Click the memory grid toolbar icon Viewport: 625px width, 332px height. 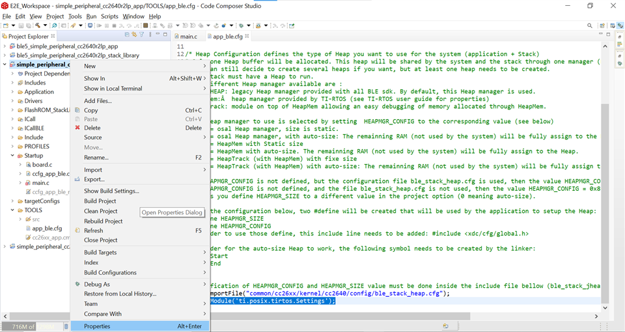[x=145, y=25]
